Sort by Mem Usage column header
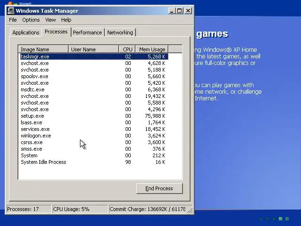Viewport: 301px width, 226px height. tap(152, 49)
